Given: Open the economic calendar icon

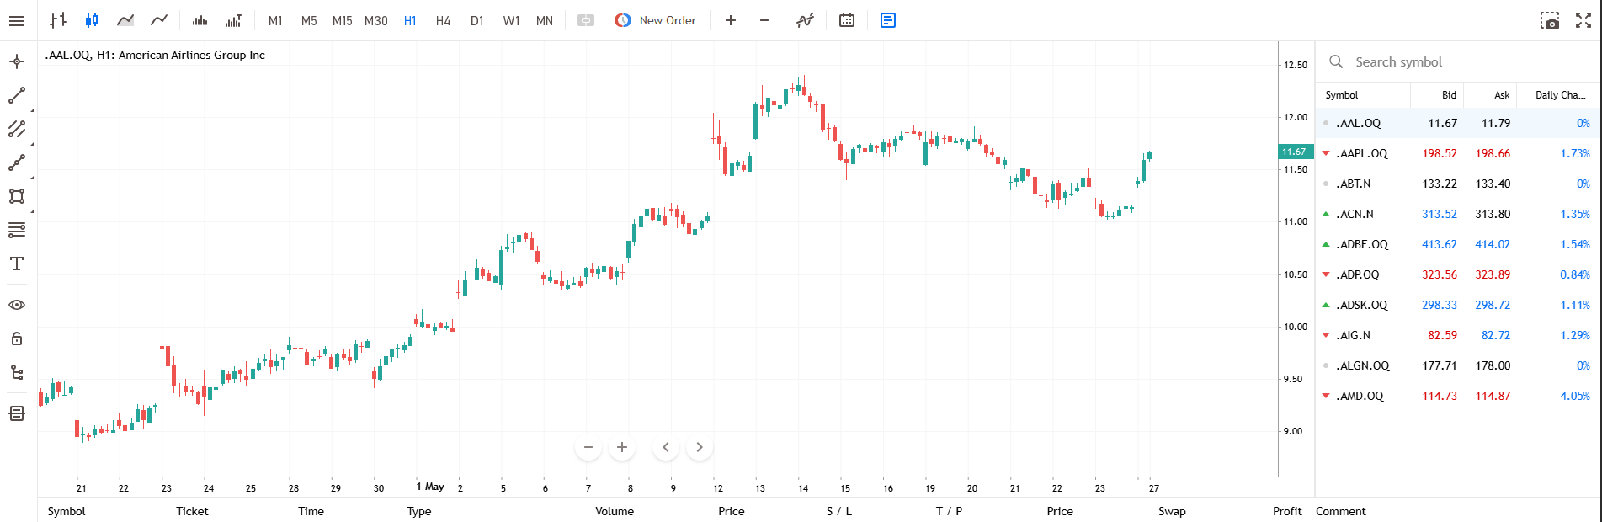Looking at the screenshot, I should [847, 20].
